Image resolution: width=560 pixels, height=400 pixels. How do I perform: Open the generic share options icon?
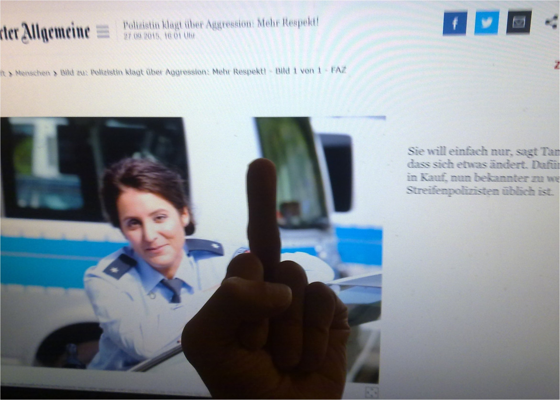coord(551,22)
